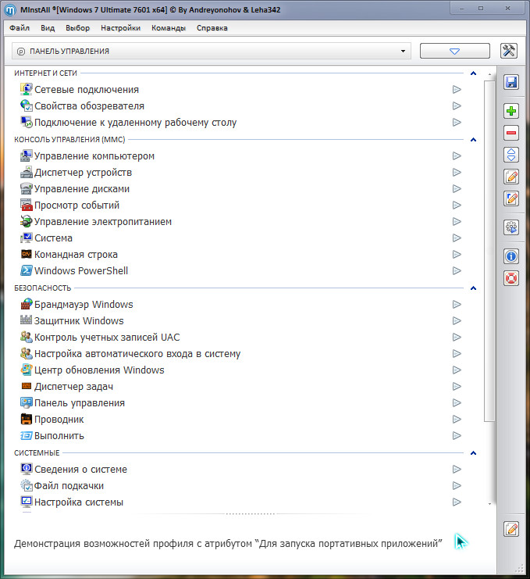The height and width of the screenshot is (579, 530).
Task: Click the red lifebuoy help icon
Action: coord(511,278)
